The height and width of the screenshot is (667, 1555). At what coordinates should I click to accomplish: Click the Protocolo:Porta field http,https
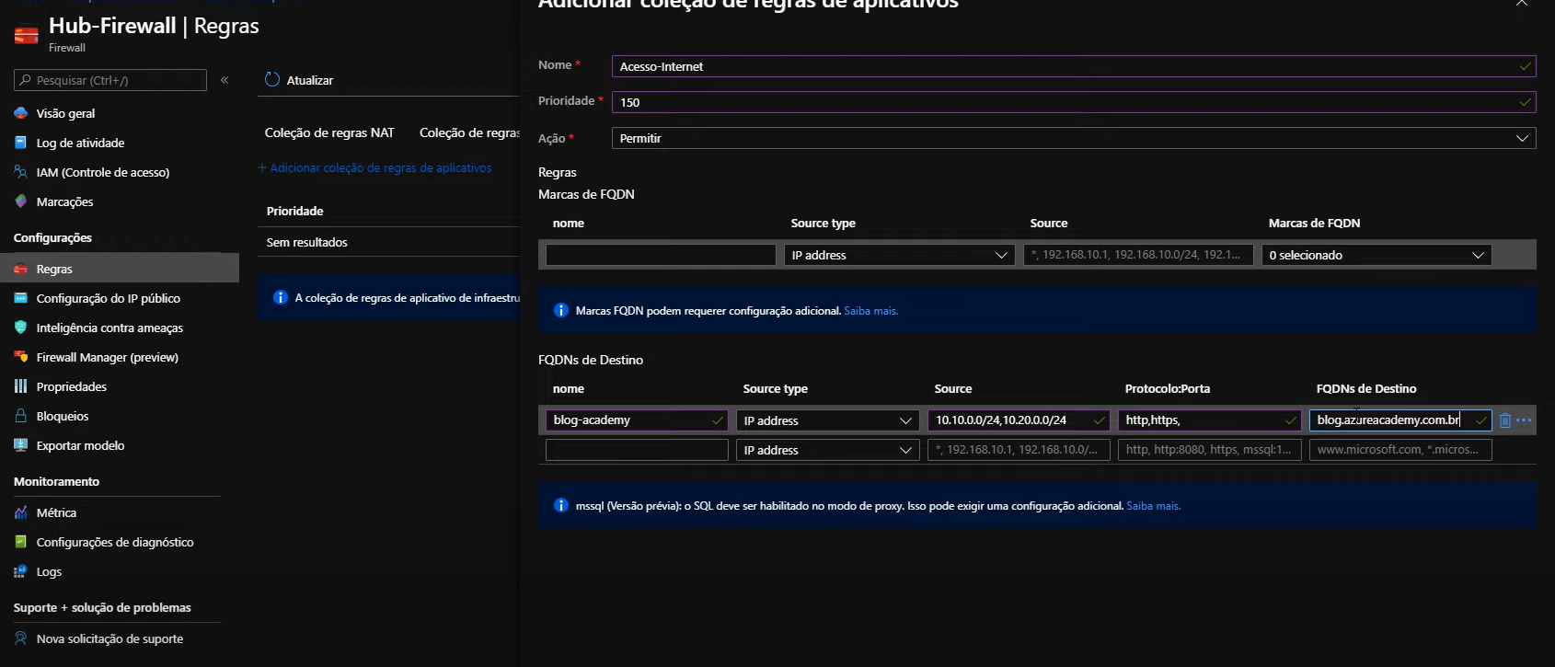(x=1210, y=420)
